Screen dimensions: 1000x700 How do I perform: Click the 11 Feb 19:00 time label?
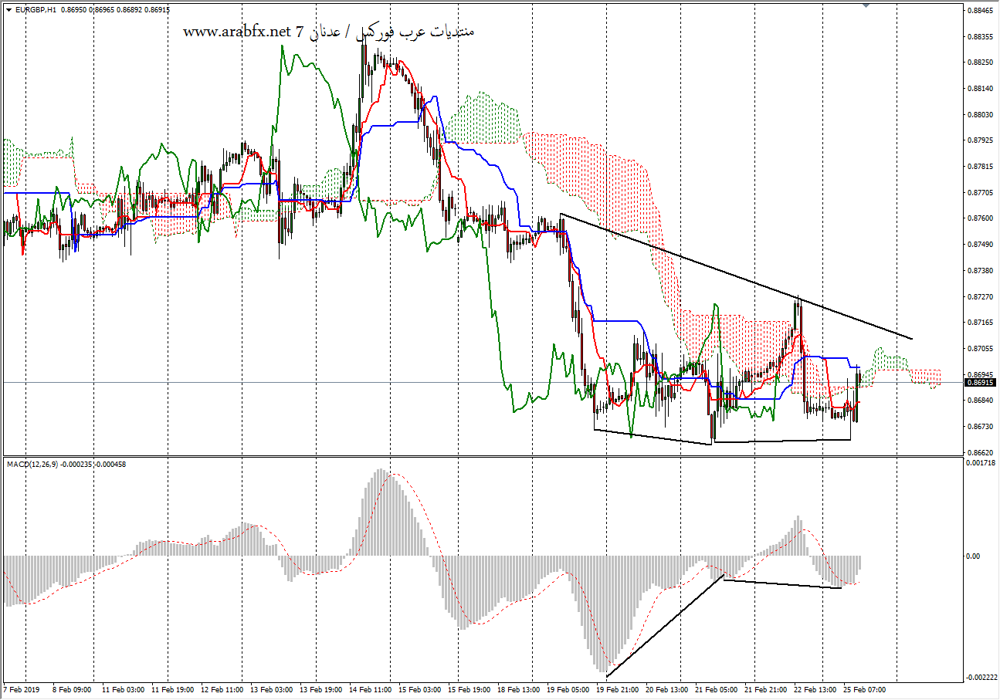click(x=171, y=689)
